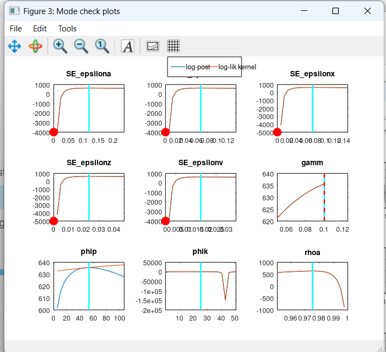Screen dimensions: 386x352
Task: Click the log-lik kernel legend entry
Action: click(x=236, y=67)
